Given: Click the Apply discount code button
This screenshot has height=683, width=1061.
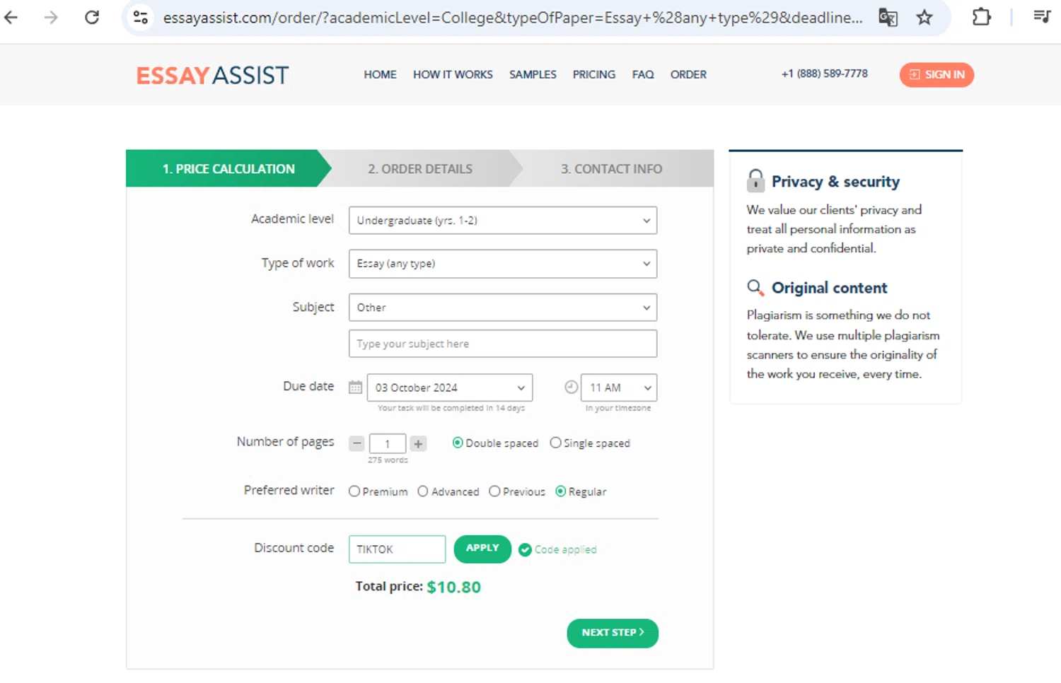Looking at the screenshot, I should [x=482, y=549].
